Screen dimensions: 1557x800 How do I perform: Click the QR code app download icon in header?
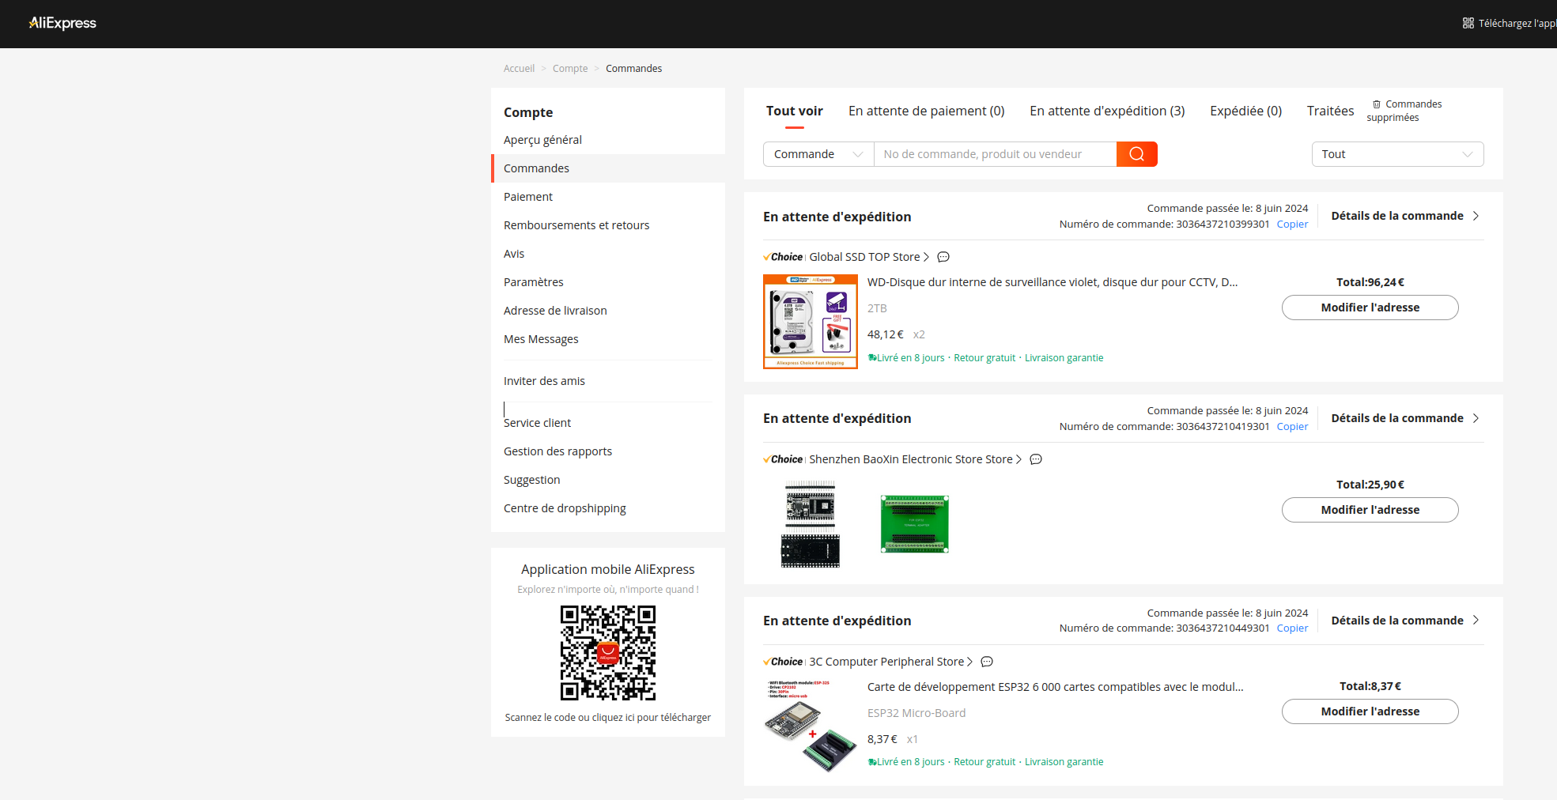1468,23
